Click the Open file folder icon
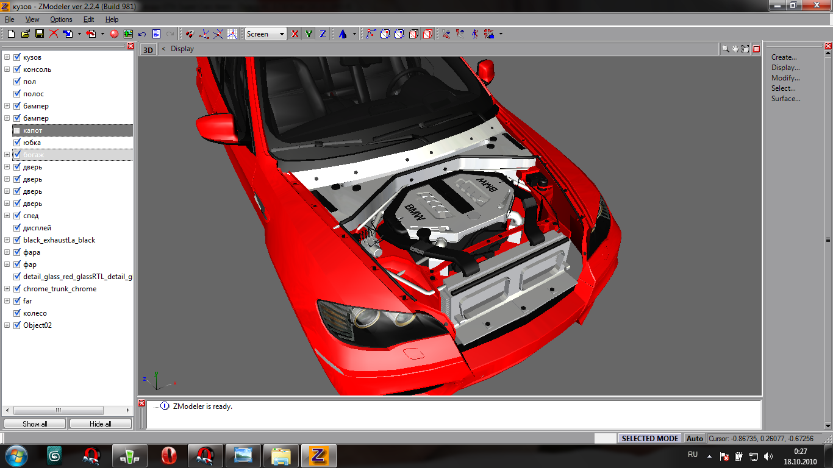Screen dimensions: 833x468 pyautogui.click(x=26, y=34)
